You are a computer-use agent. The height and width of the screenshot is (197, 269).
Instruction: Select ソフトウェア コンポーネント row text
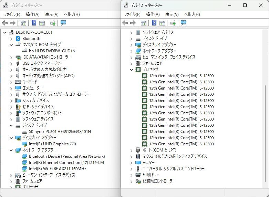42,113
